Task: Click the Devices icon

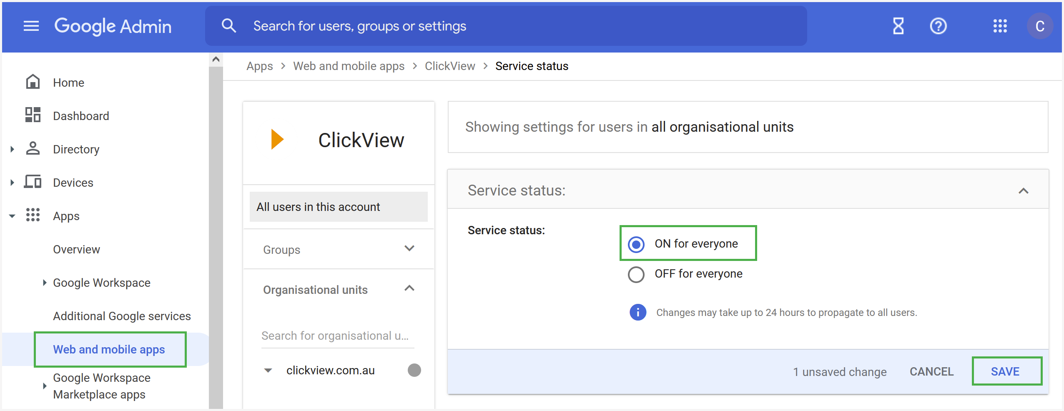Action: coord(33,182)
